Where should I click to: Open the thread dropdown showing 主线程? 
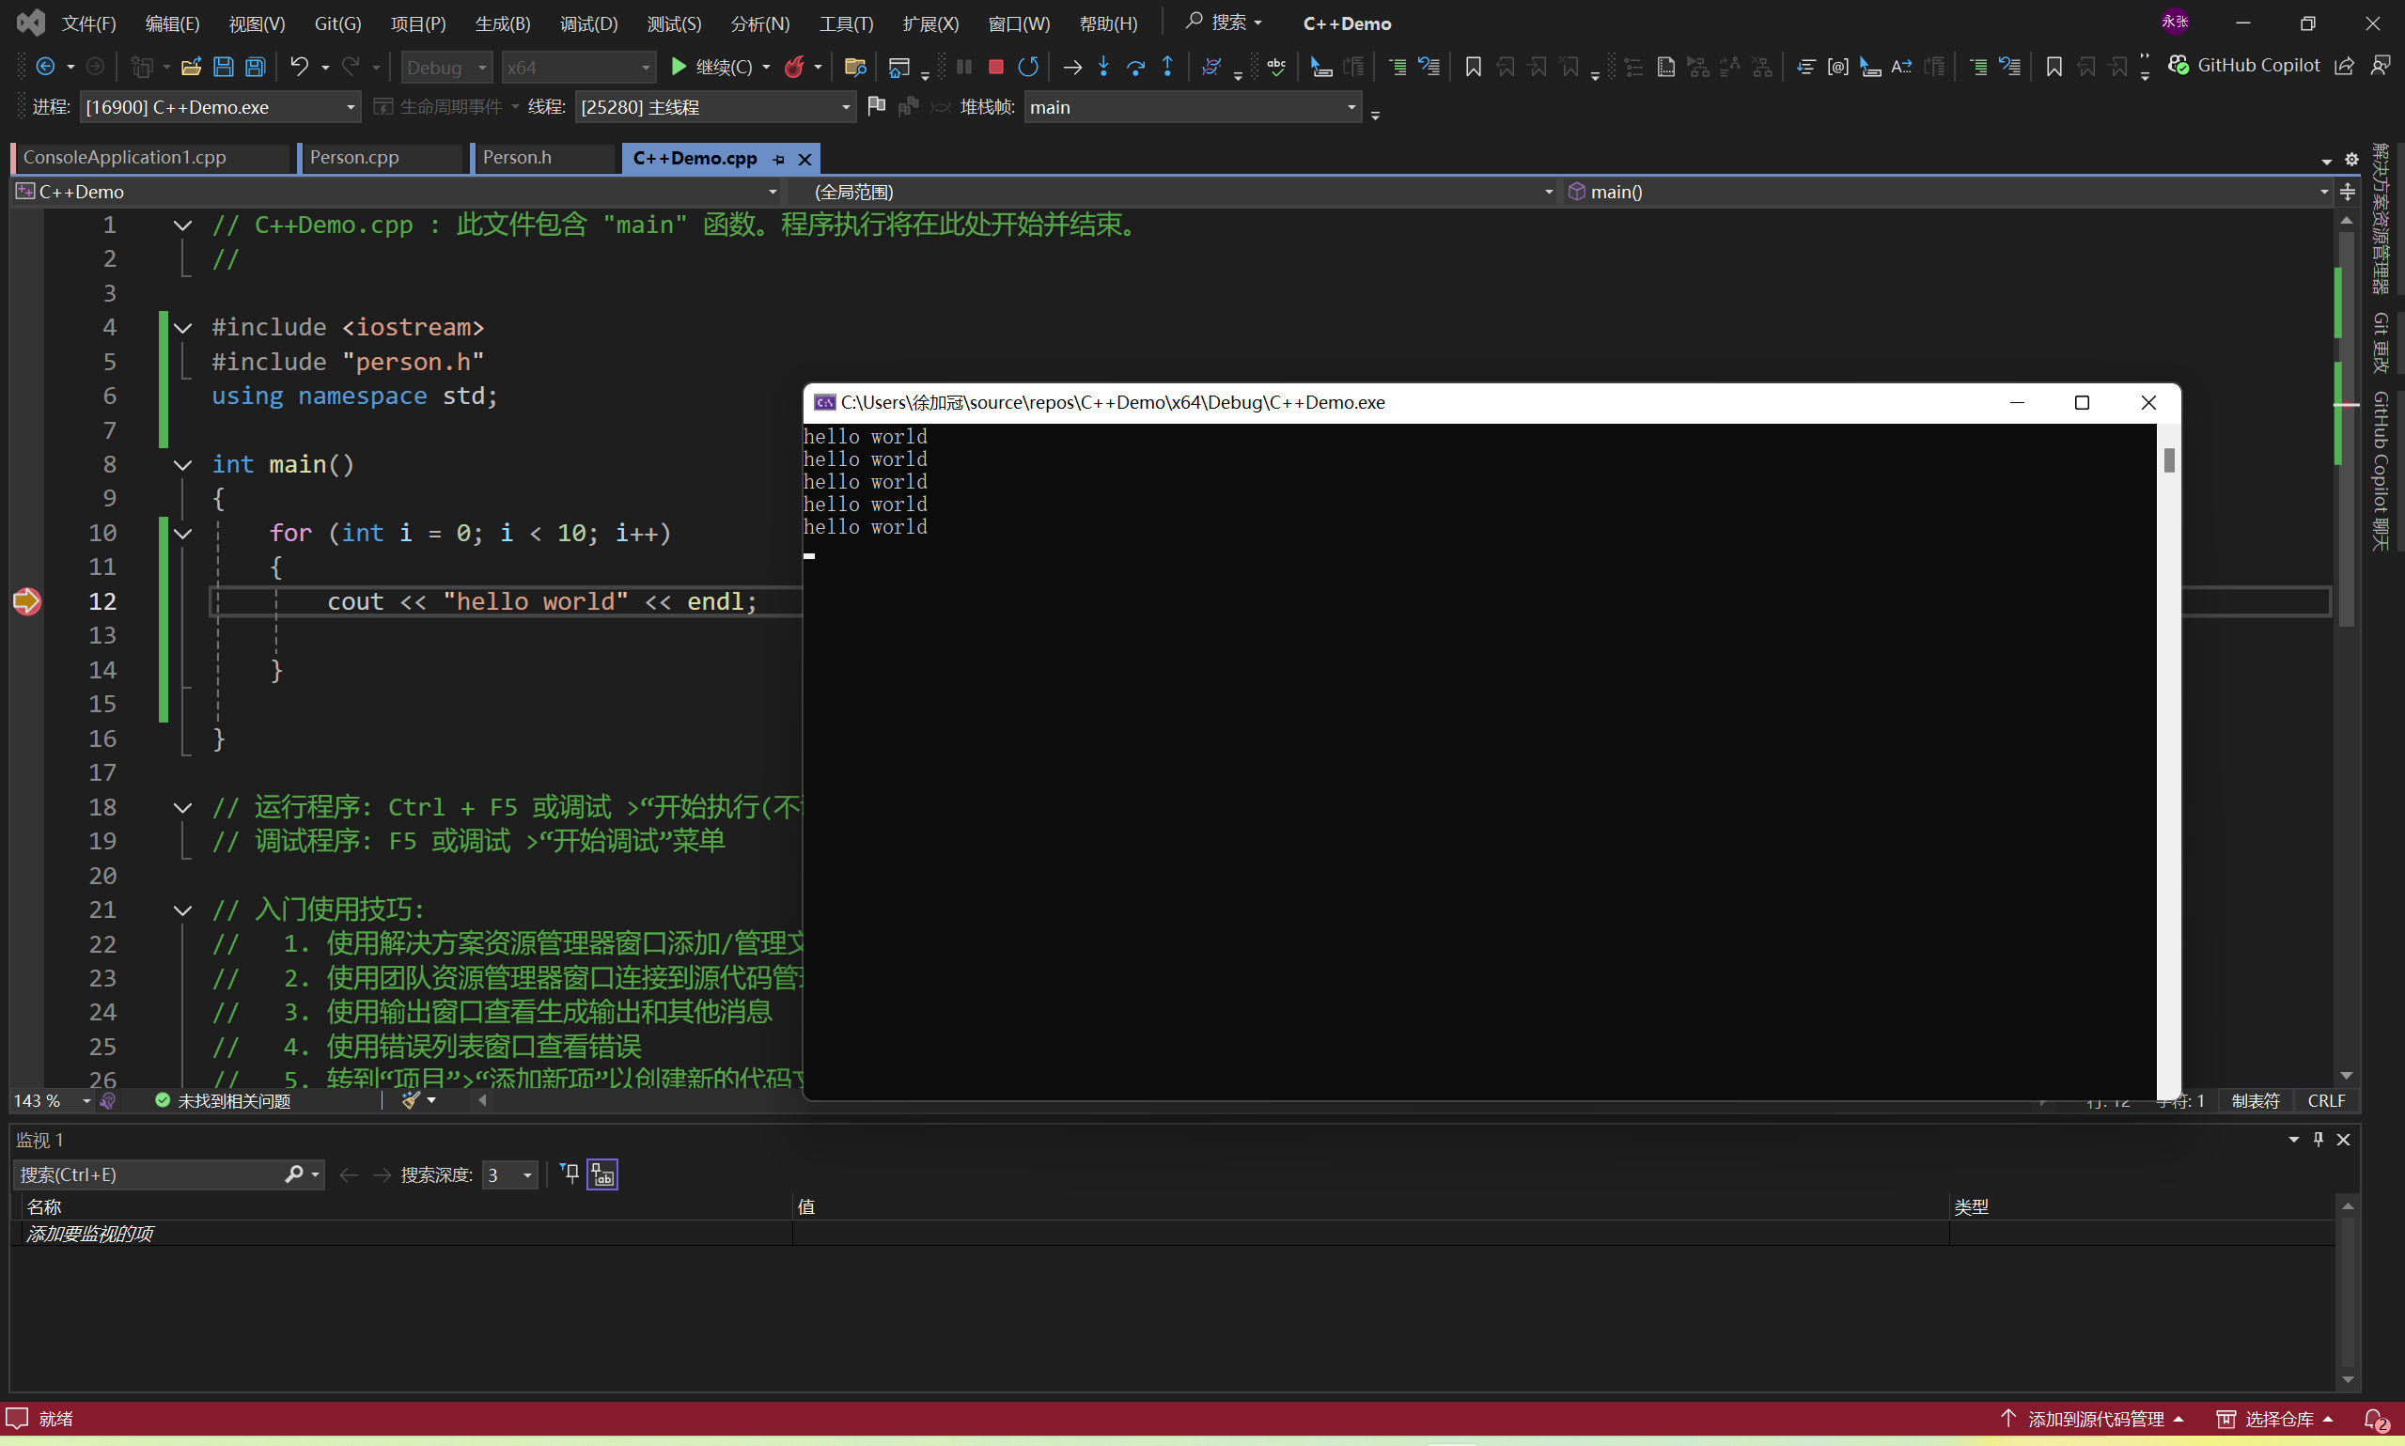(x=715, y=107)
